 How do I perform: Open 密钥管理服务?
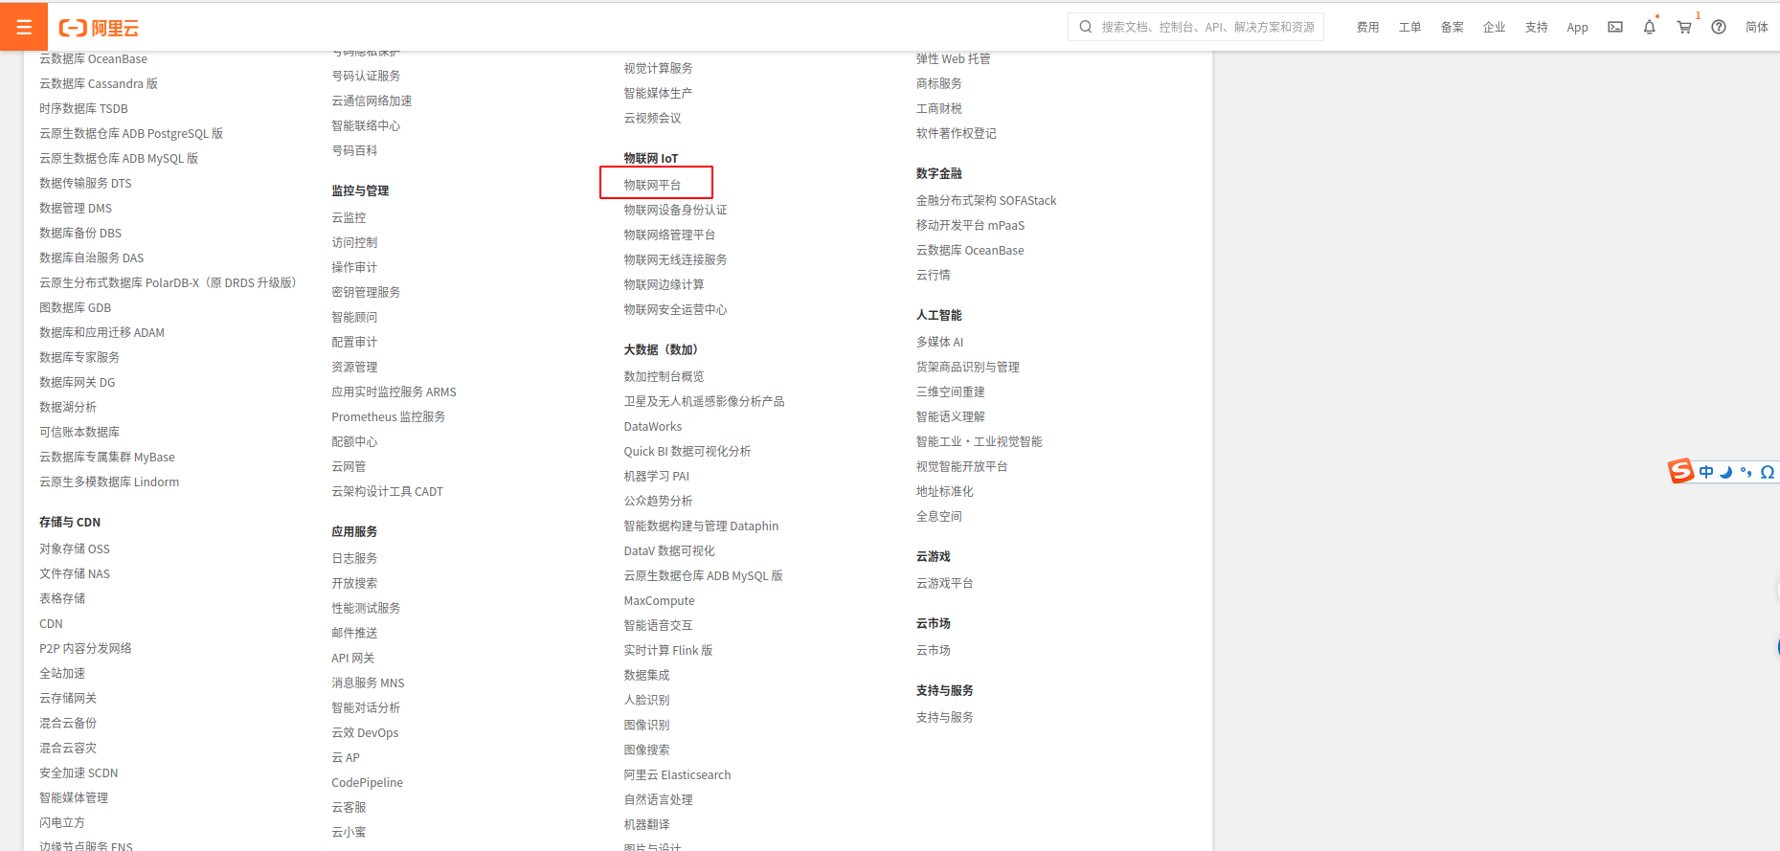[366, 292]
